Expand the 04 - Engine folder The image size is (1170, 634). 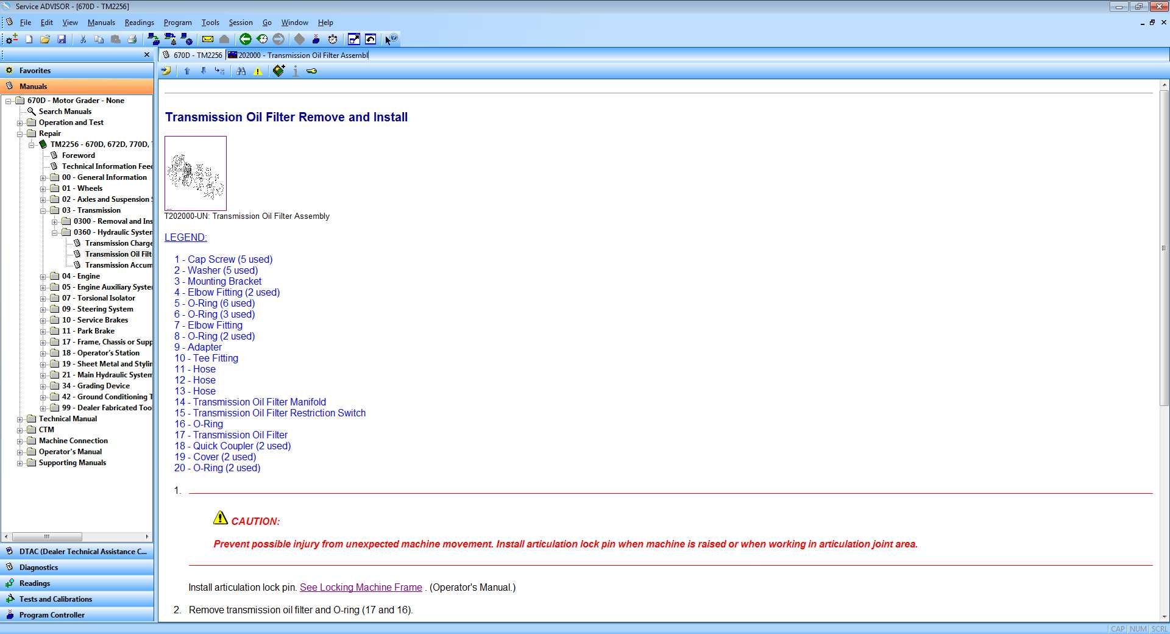[x=43, y=277]
